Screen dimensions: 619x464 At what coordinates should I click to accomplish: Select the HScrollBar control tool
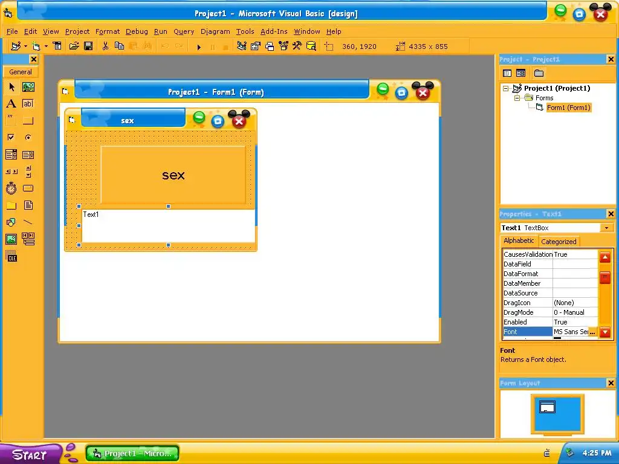coord(11,171)
